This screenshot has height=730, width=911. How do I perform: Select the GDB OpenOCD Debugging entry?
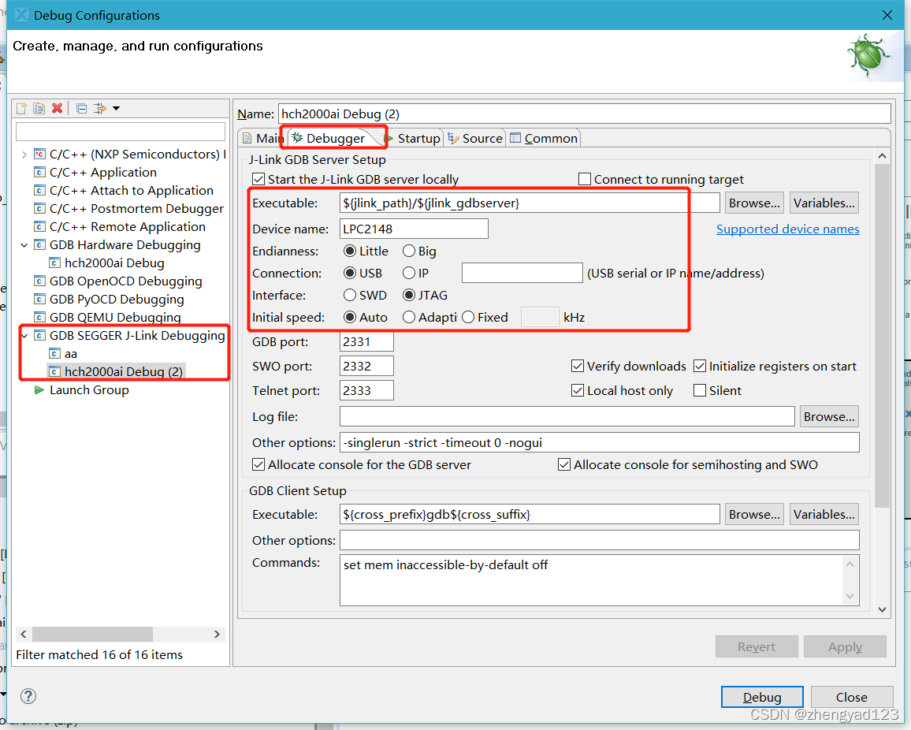(x=125, y=281)
